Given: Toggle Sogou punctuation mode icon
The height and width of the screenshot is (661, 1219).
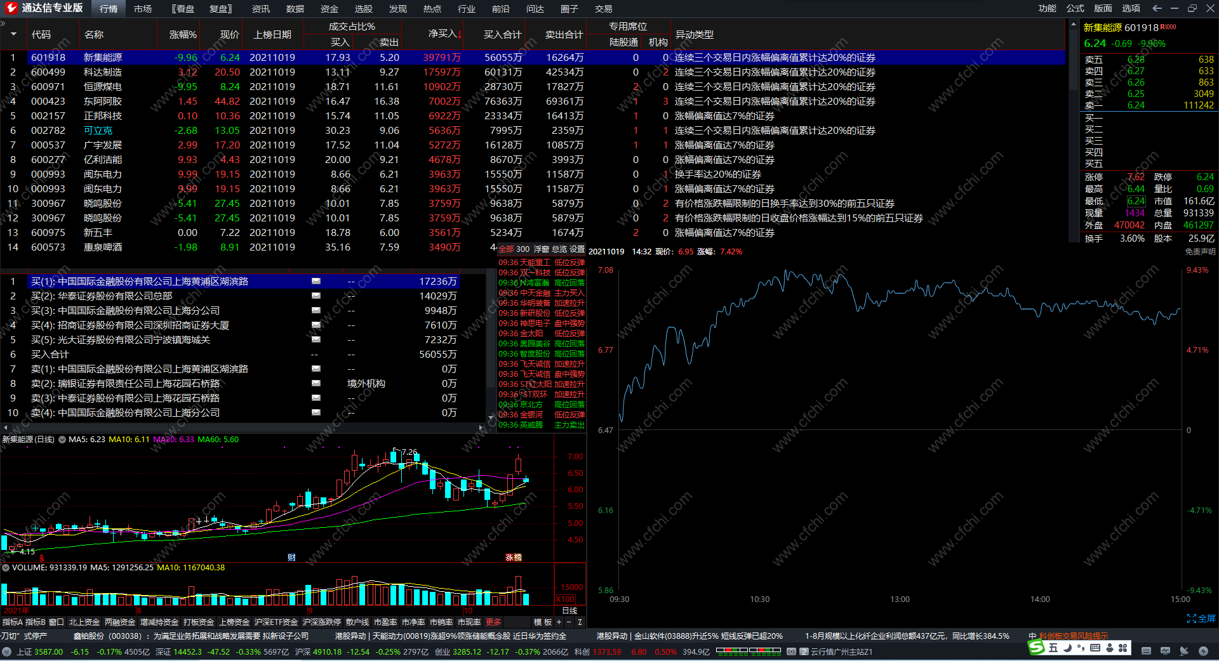Looking at the screenshot, I should tap(1081, 648).
